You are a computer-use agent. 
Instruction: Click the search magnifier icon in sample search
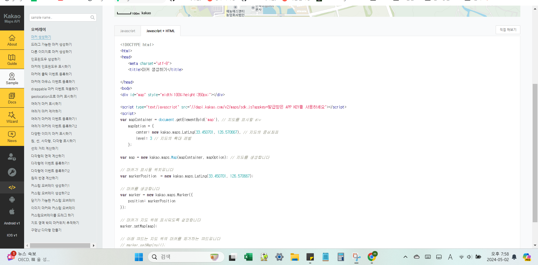92,17
